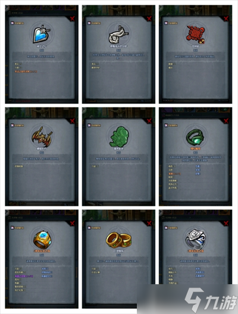Close the blue heart pendant card
The height and width of the screenshot is (314, 238).
tap(73, 18)
